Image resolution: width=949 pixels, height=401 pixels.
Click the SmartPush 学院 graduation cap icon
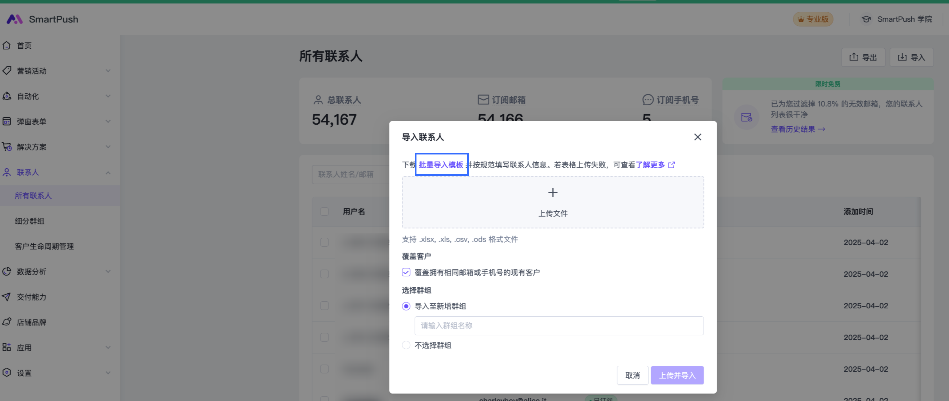coord(866,19)
